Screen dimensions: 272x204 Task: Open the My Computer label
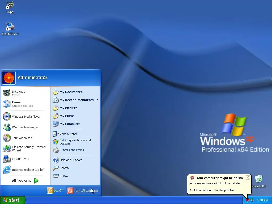tap(70, 124)
